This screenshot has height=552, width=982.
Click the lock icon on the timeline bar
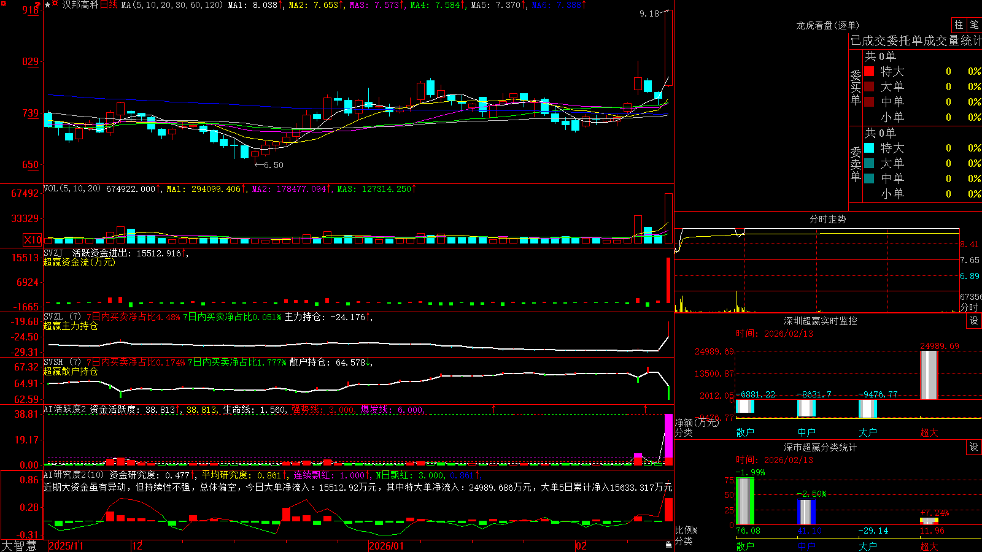(x=668, y=545)
